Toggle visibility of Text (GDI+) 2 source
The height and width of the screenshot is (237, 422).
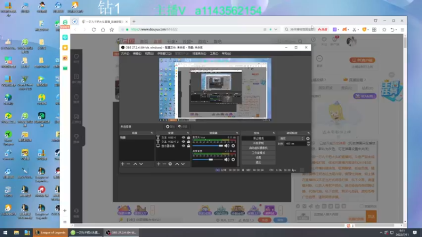tap(183, 142)
